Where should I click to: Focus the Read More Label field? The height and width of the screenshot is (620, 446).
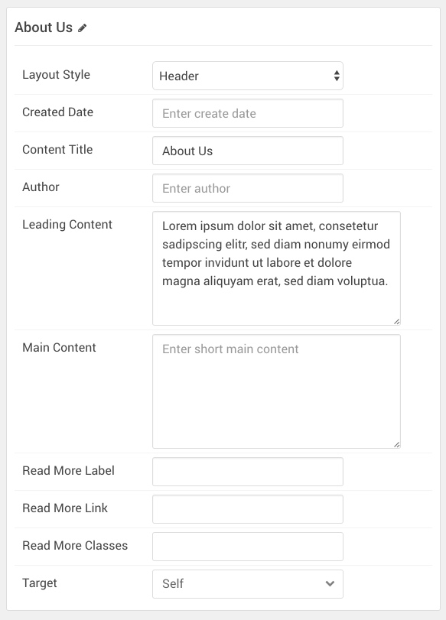(x=248, y=472)
